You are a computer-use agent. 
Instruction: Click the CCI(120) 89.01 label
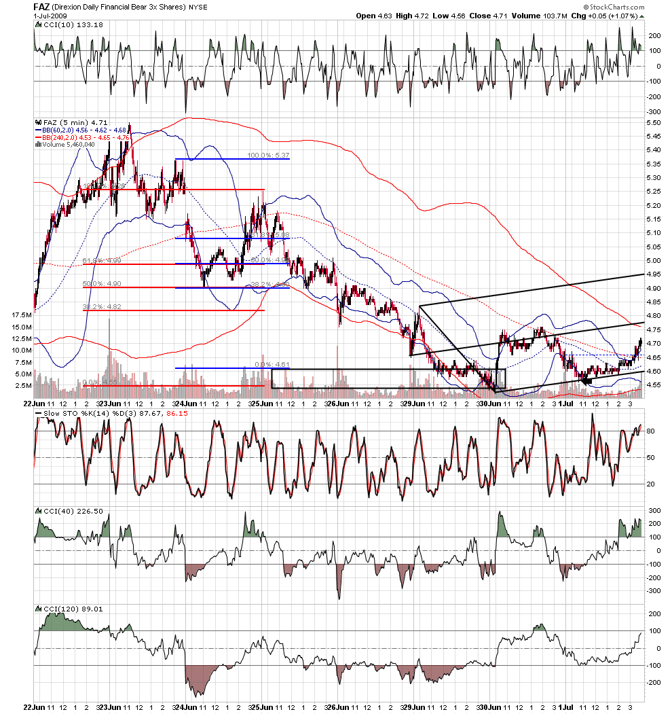pos(73,609)
